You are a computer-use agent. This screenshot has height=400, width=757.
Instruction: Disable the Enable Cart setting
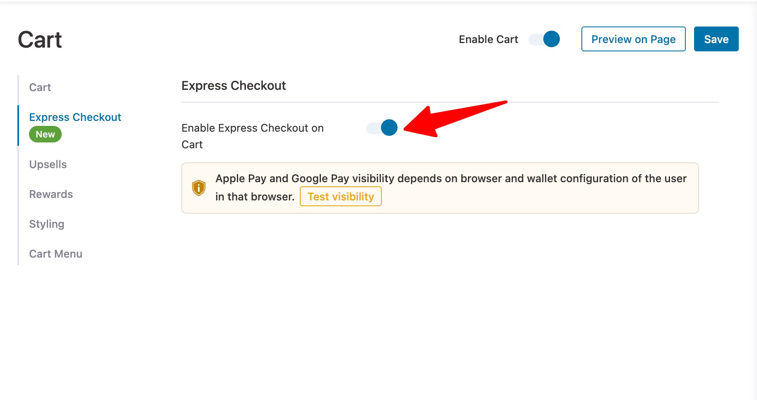[x=543, y=39]
